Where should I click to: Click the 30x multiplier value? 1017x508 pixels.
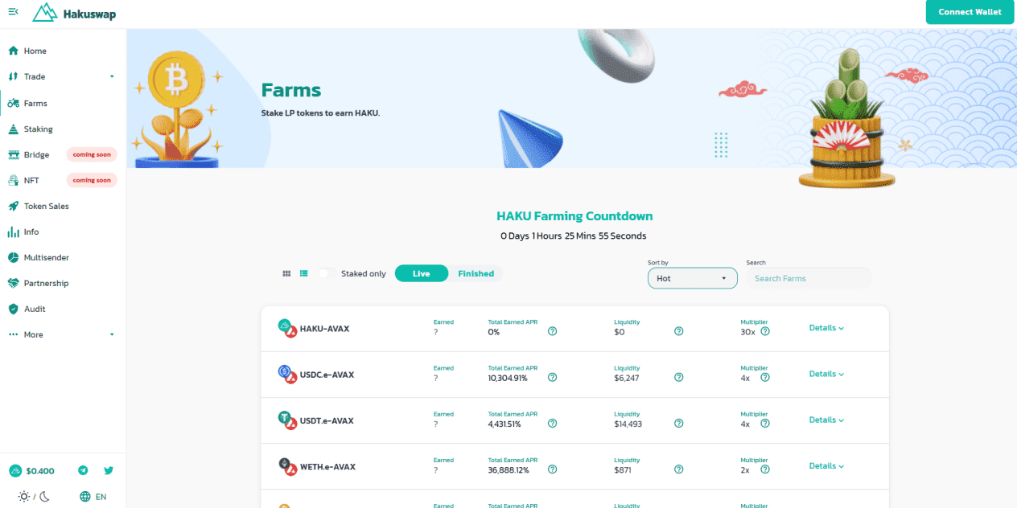(748, 332)
